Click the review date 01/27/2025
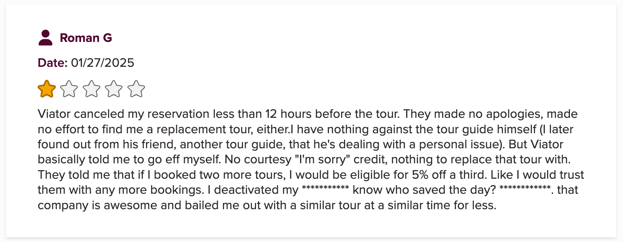Screen dimensions: 623x242 103,63
